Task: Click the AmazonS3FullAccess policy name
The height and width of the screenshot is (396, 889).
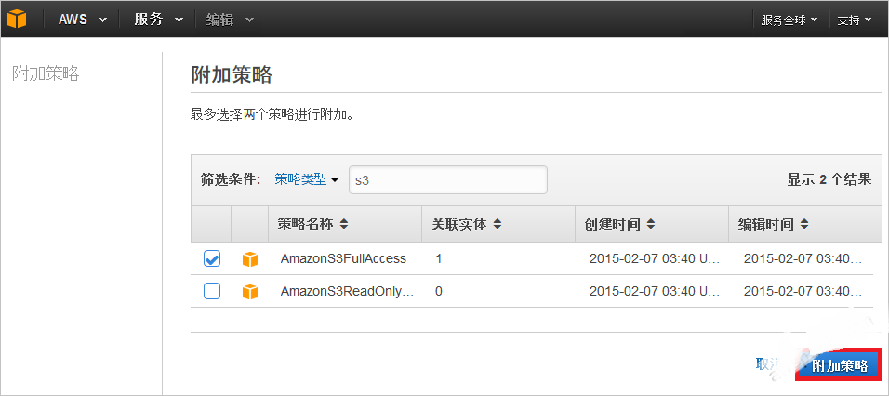Action: (x=343, y=259)
